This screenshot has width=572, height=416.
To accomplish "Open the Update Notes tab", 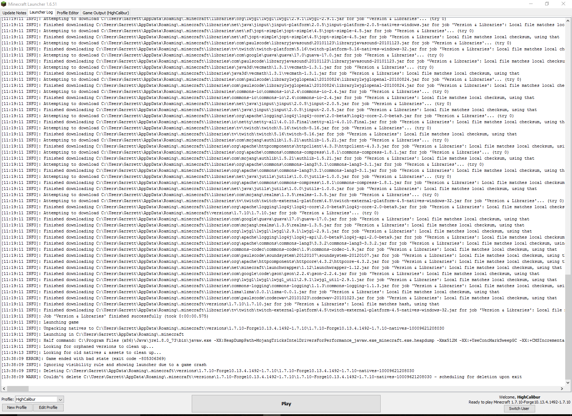I will [14, 13].
